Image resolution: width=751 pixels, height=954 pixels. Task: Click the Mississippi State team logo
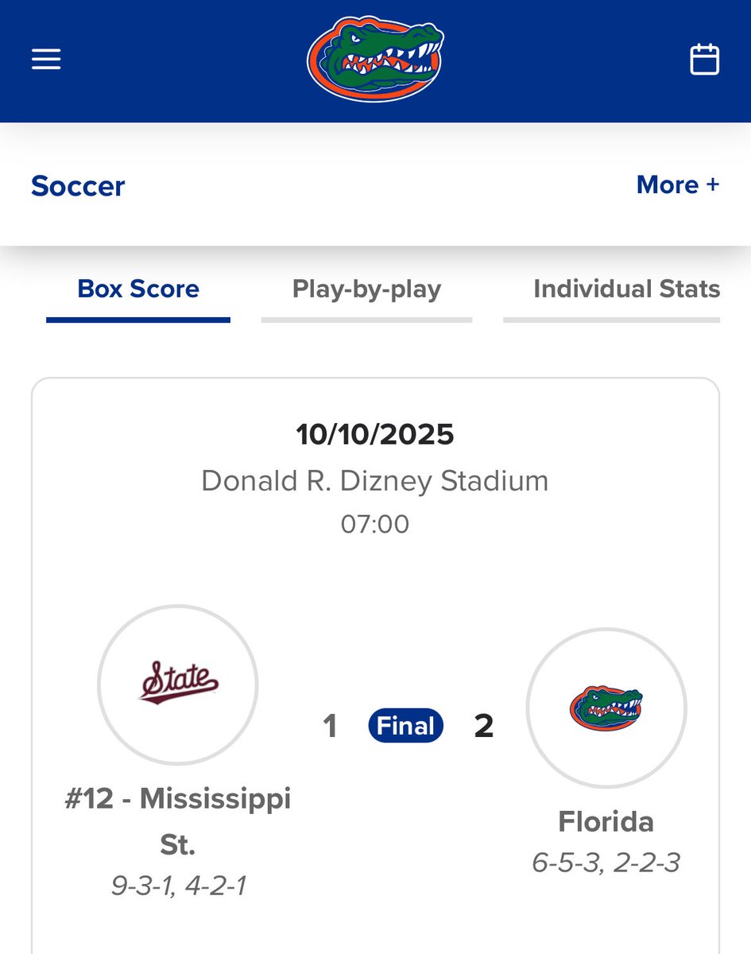(178, 684)
